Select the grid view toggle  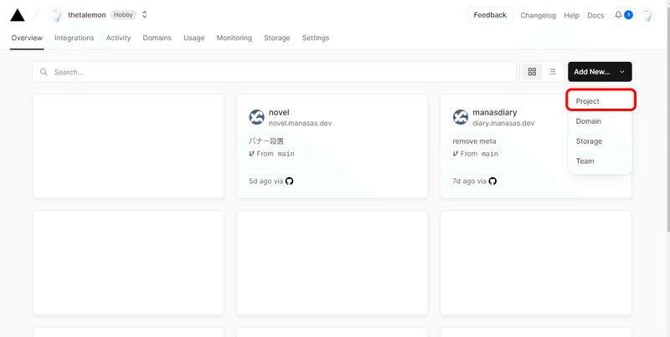tap(532, 72)
